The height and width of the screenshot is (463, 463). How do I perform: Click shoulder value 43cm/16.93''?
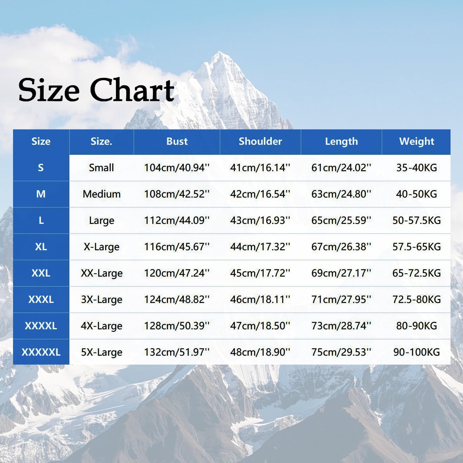click(260, 221)
